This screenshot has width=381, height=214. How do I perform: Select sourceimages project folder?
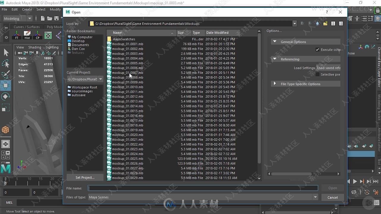pos(80,91)
